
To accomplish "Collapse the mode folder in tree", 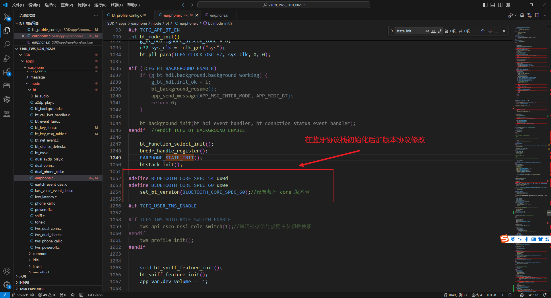I will 27,83.
